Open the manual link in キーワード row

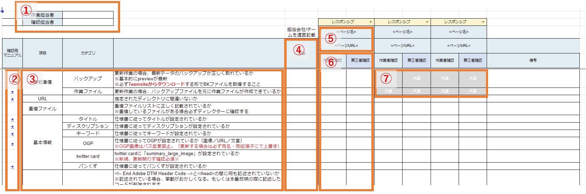pyautogui.click(x=12, y=134)
